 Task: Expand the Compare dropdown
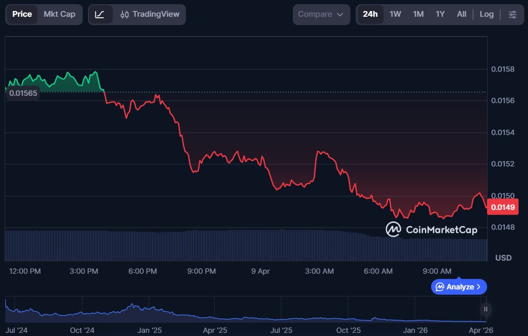321,14
